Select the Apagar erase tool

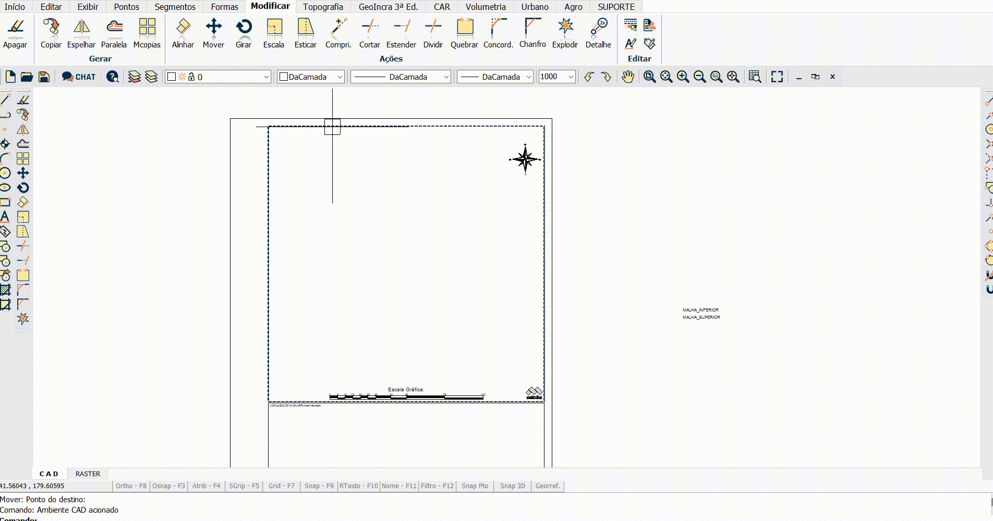pyautogui.click(x=15, y=33)
